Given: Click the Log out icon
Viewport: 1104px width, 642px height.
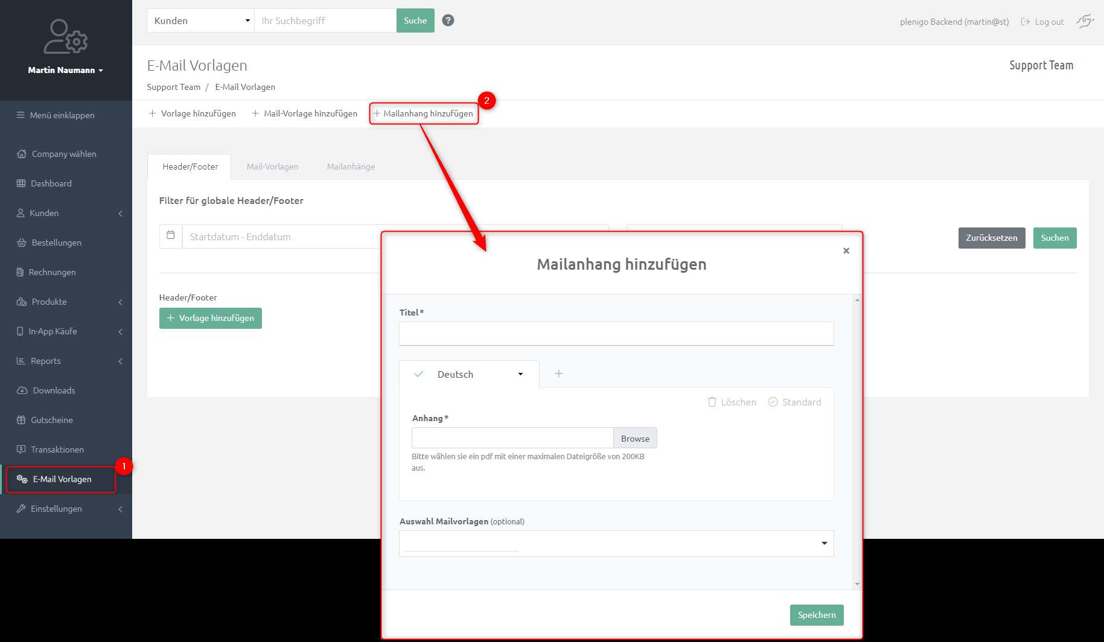Looking at the screenshot, I should pyautogui.click(x=1025, y=22).
